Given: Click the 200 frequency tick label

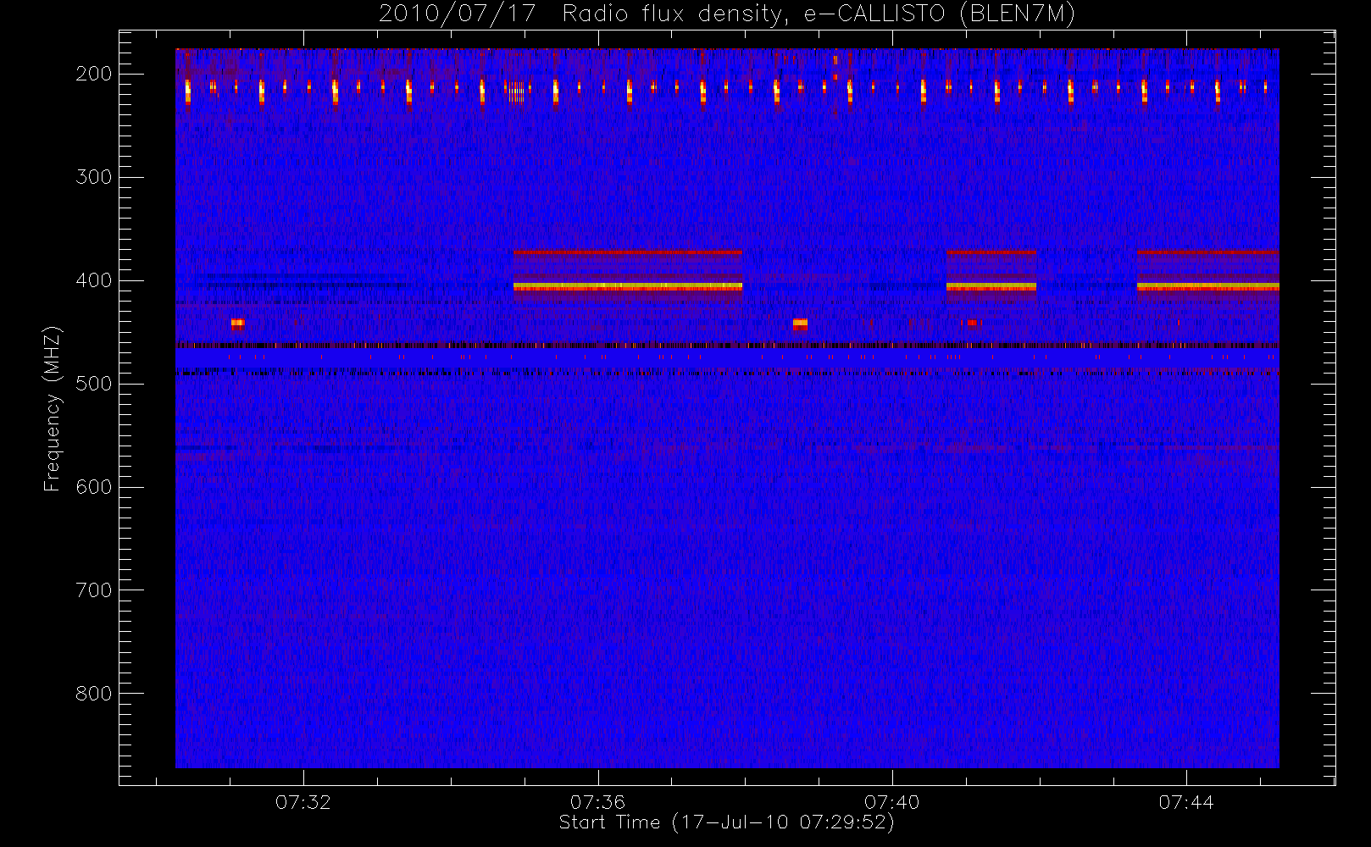Looking at the screenshot, I should [94, 74].
